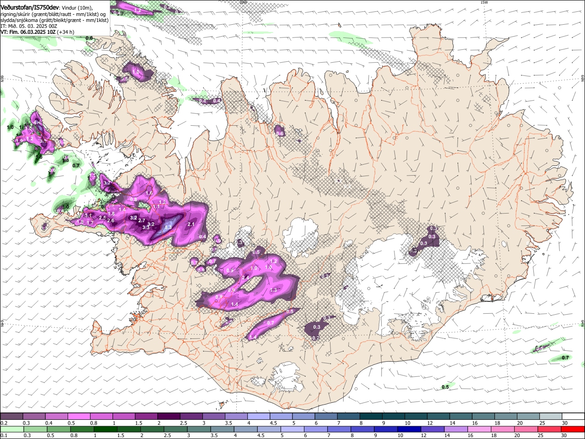The width and height of the screenshot is (585, 439).
Task: Click the valid time 'VT: Fim. 06.03.2025 10Z'
Action: click(x=28, y=32)
